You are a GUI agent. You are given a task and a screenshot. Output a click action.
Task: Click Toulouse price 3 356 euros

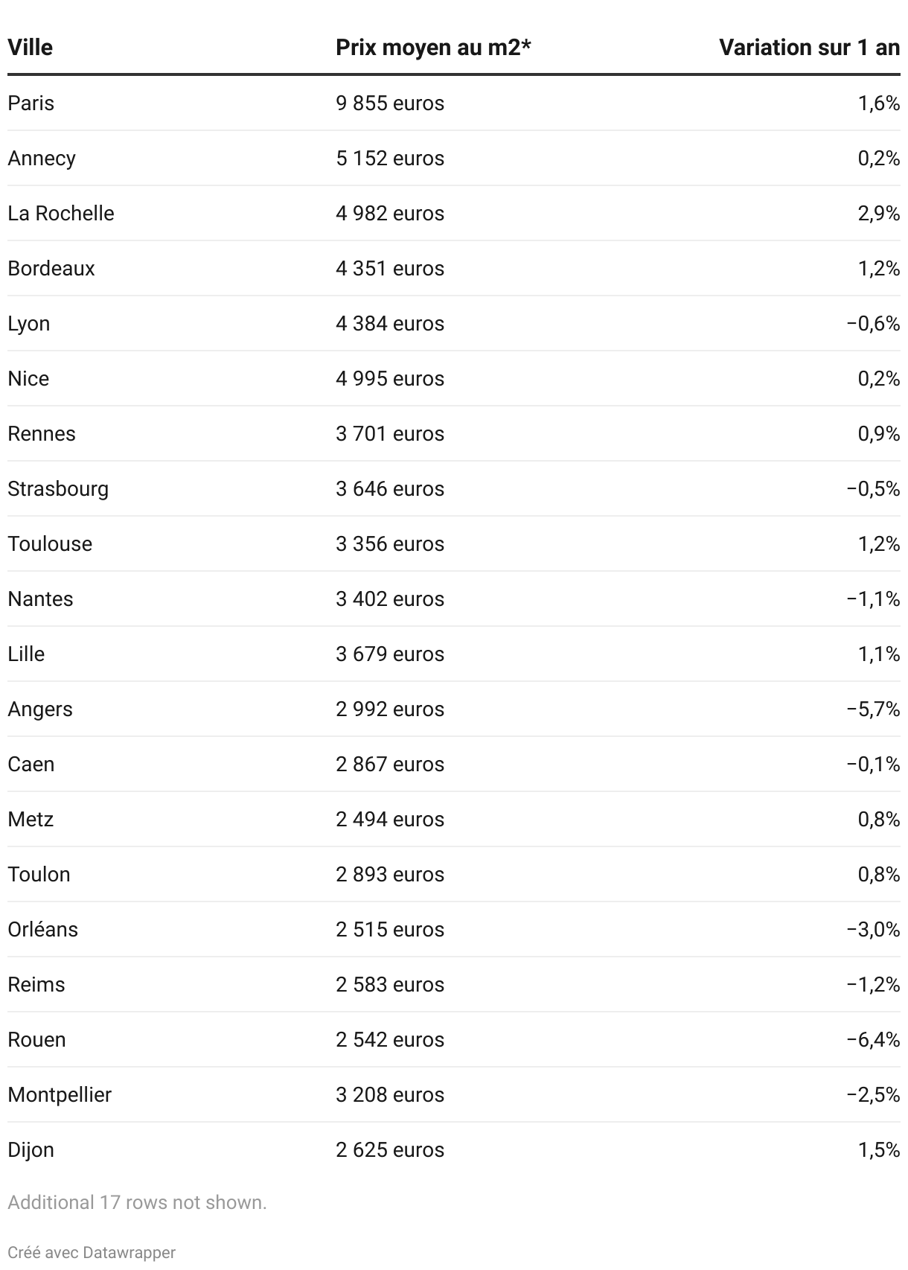click(x=390, y=543)
